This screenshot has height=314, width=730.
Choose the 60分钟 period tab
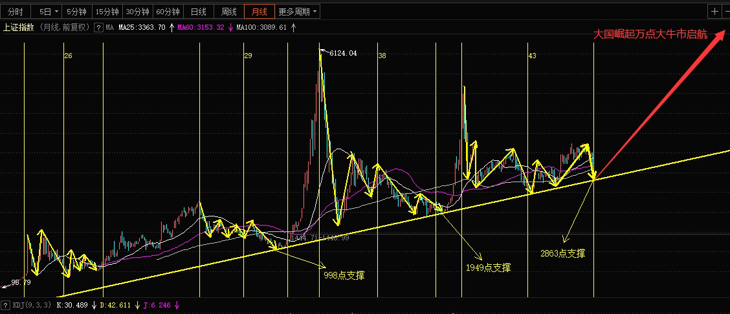(167, 11)
